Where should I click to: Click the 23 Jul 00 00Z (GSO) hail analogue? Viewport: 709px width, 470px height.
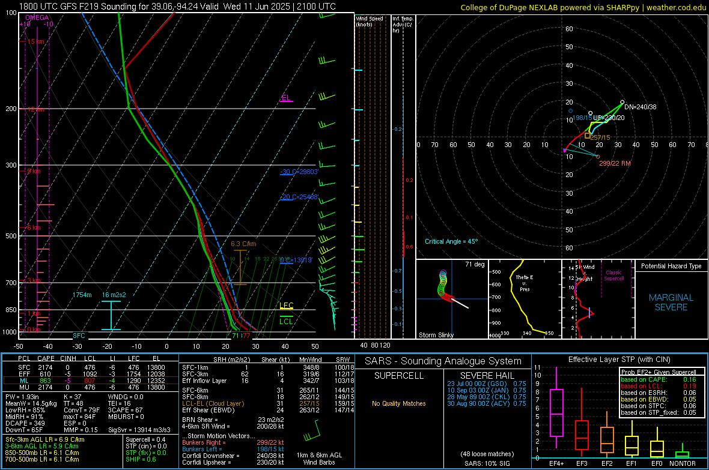[x=487, y=383]
